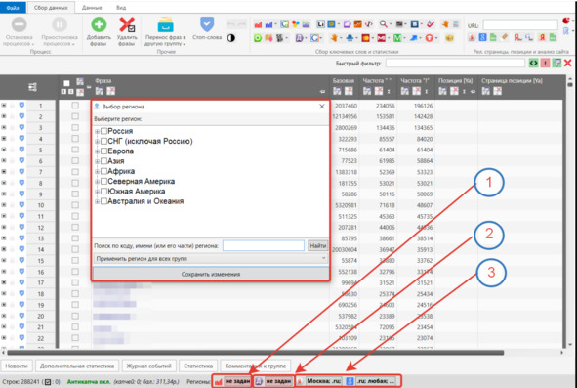Open the Данные ribbon tab
The image size is (577, 388).
pyautogui.click(x=92, y=8)
